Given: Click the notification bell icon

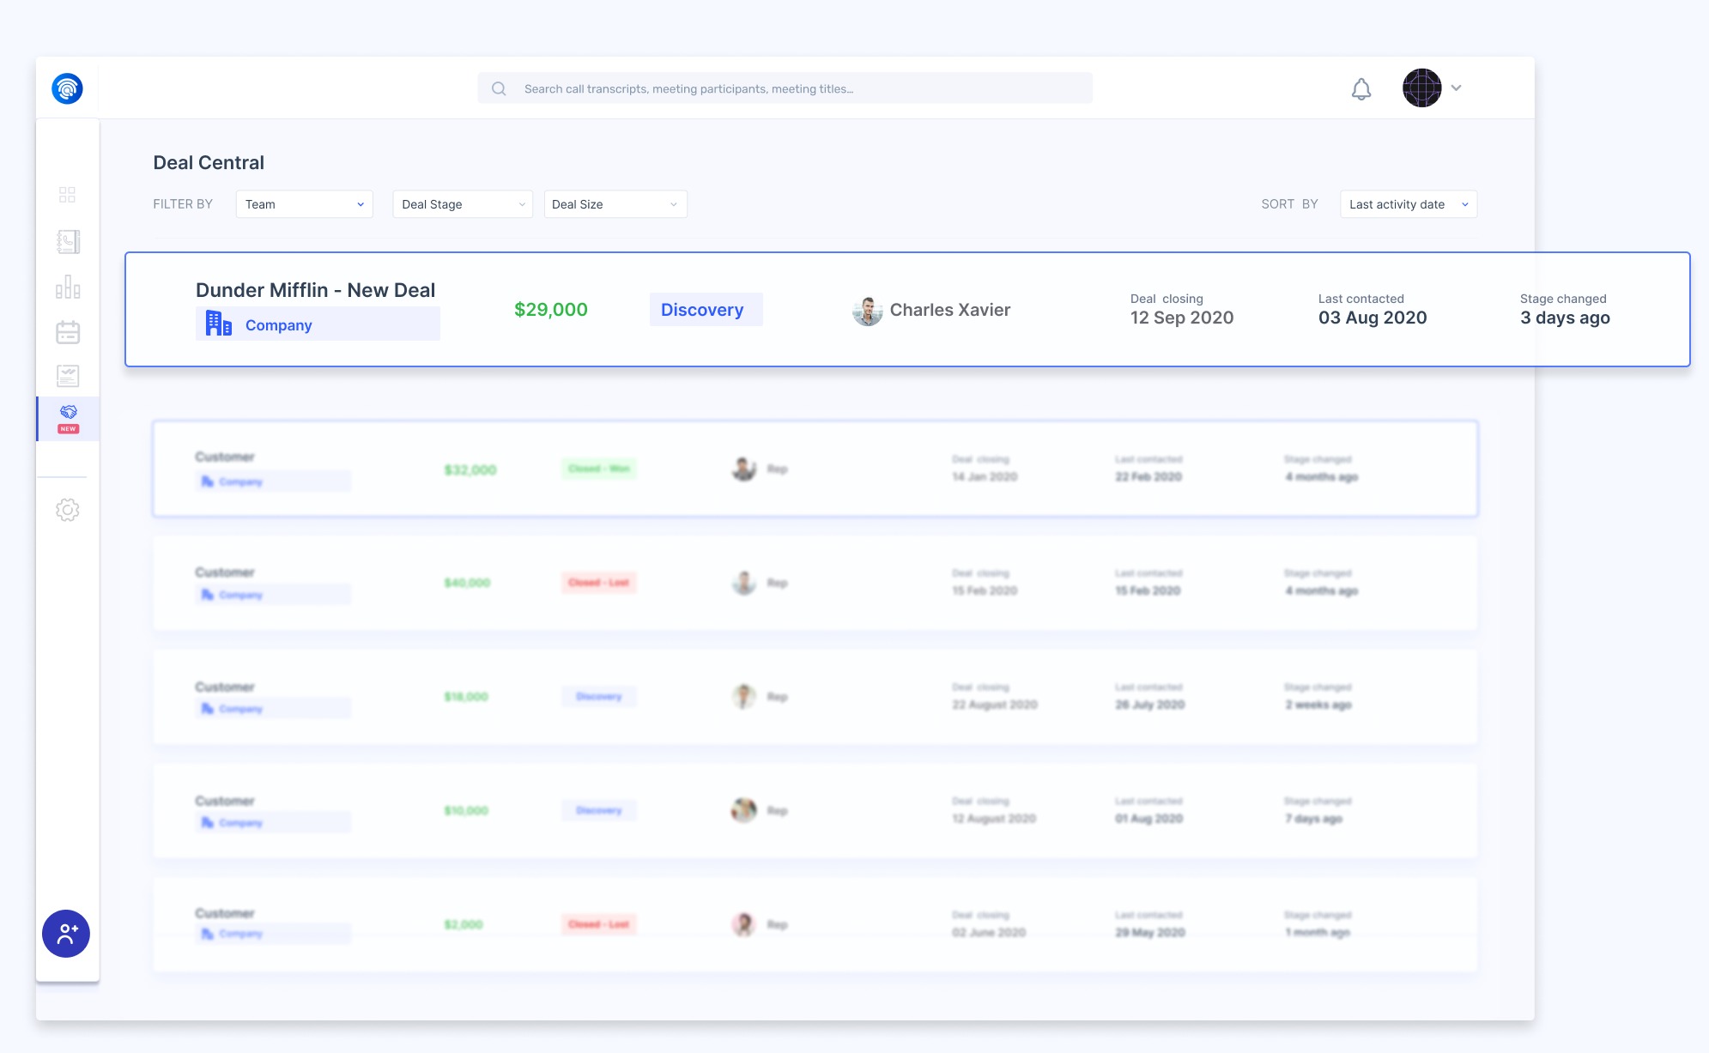Looking at the screenshot, I should point(1361,89).
